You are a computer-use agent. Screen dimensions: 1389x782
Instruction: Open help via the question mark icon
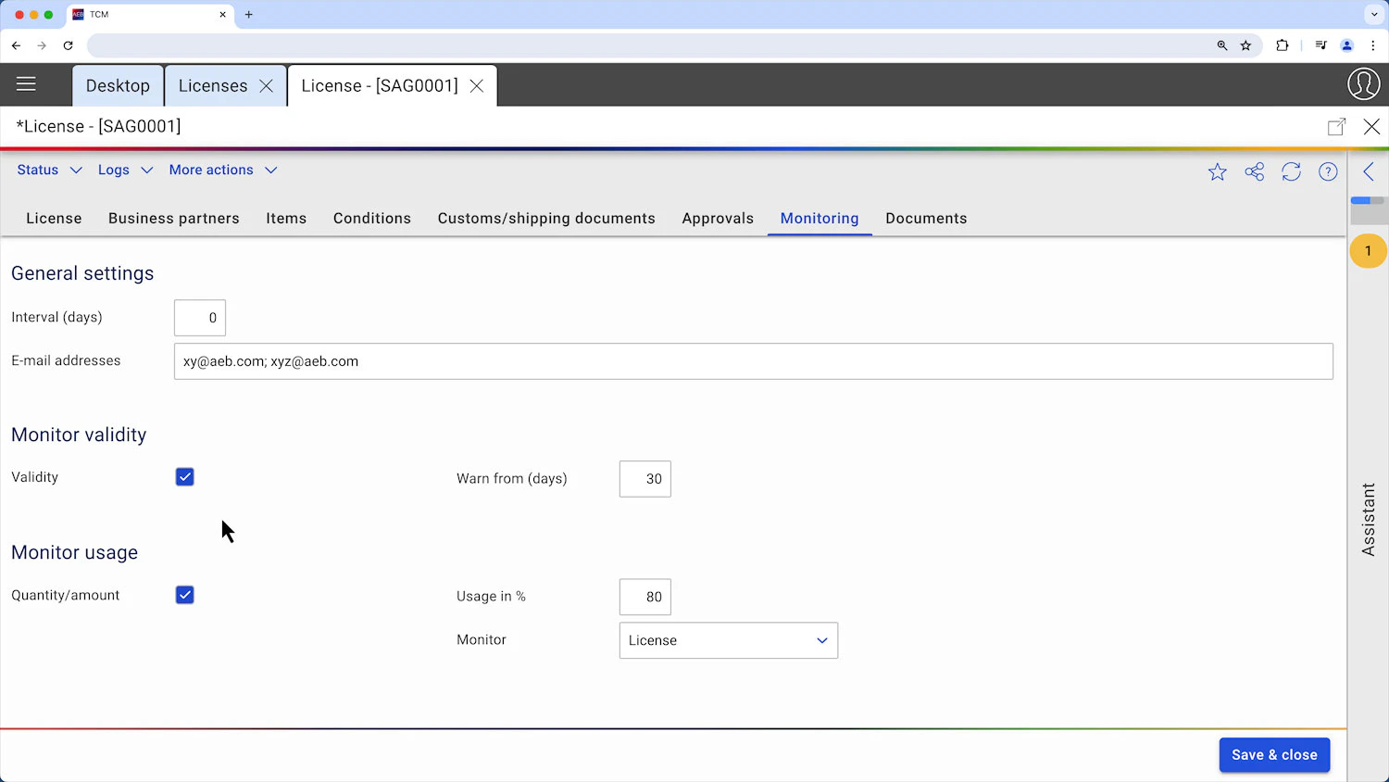[x=1328, y=171]
